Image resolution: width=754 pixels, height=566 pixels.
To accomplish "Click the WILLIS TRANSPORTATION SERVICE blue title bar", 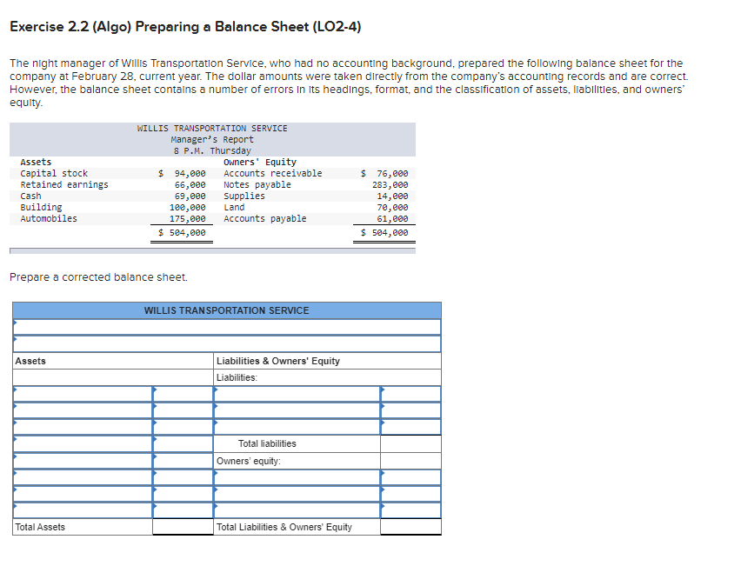I will [226, 310].
